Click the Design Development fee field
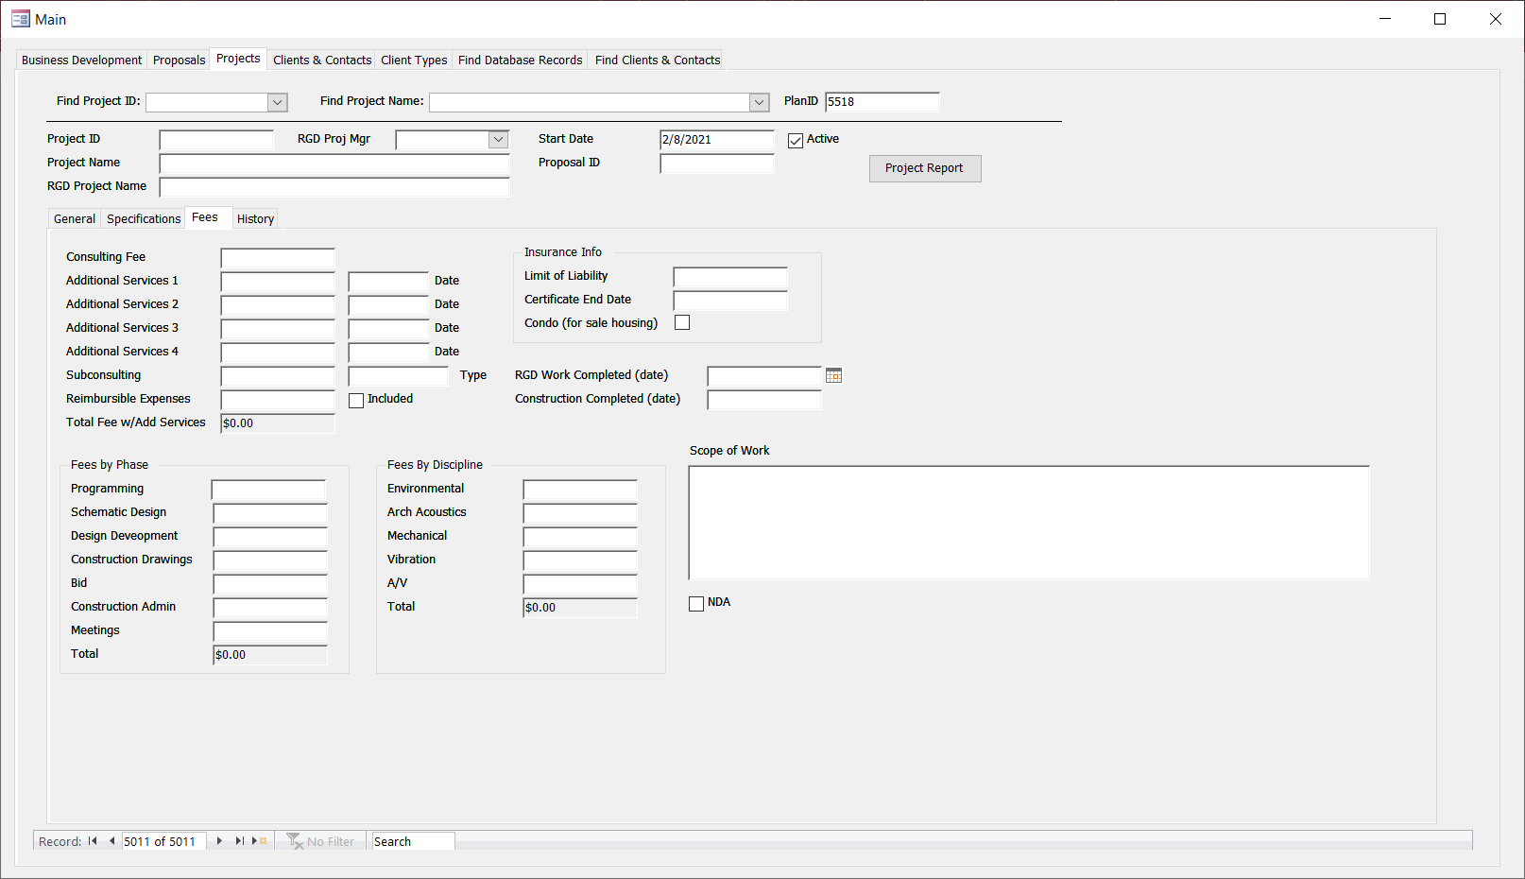Viewport: 1525px width, 879px height. tap(270, 537)
